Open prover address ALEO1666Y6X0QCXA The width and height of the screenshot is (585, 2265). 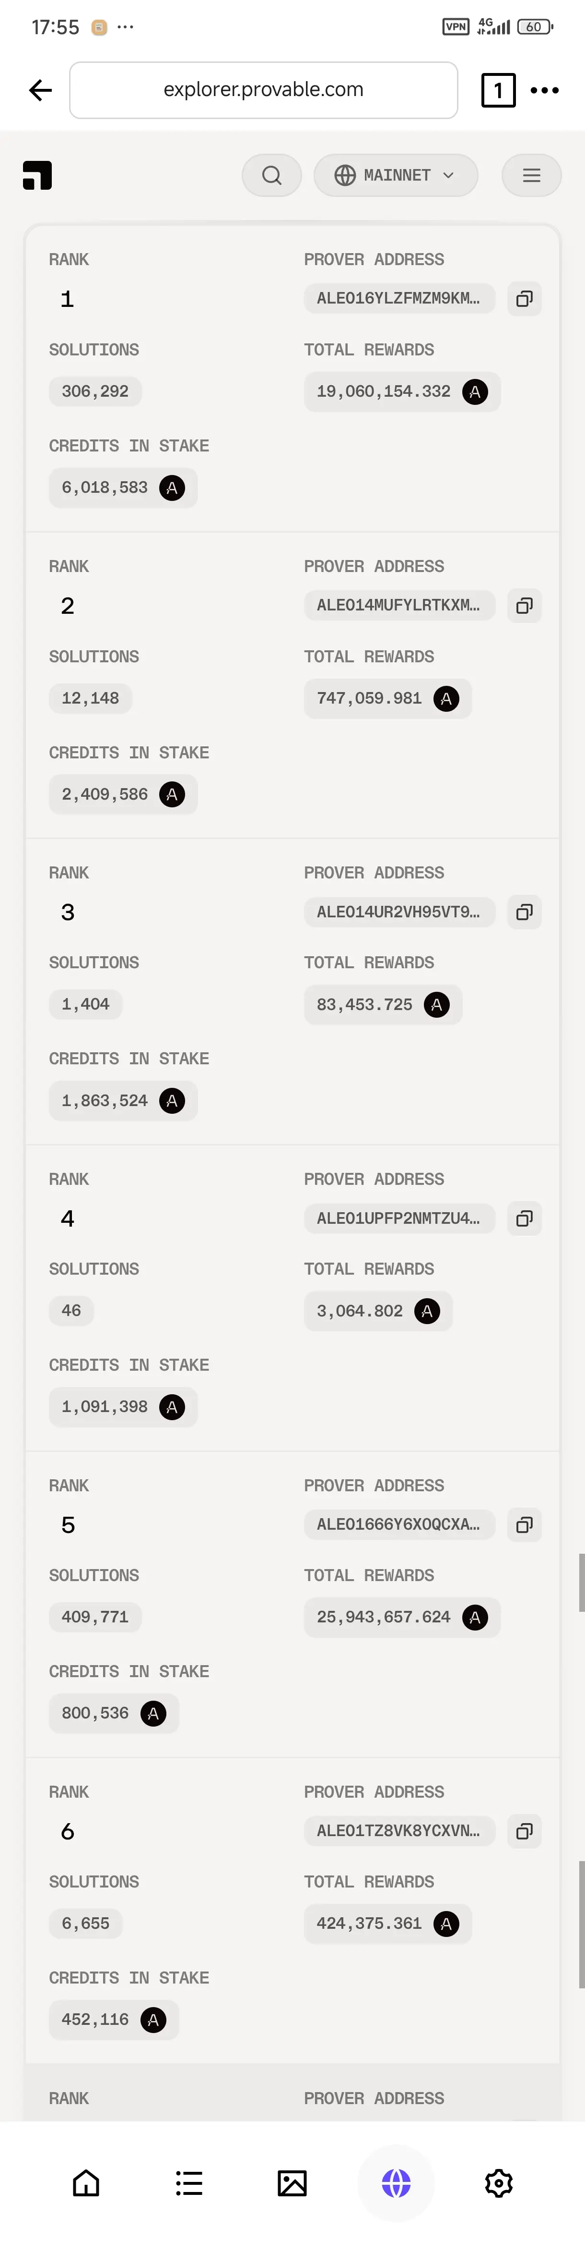[399, 1525]
